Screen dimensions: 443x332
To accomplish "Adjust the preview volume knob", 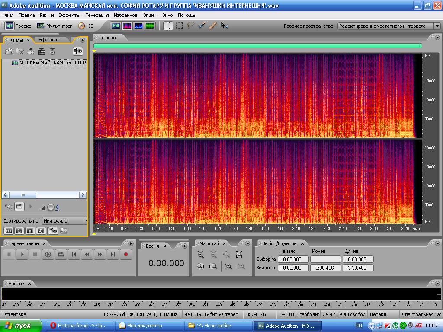I will [x=51, y=207].
